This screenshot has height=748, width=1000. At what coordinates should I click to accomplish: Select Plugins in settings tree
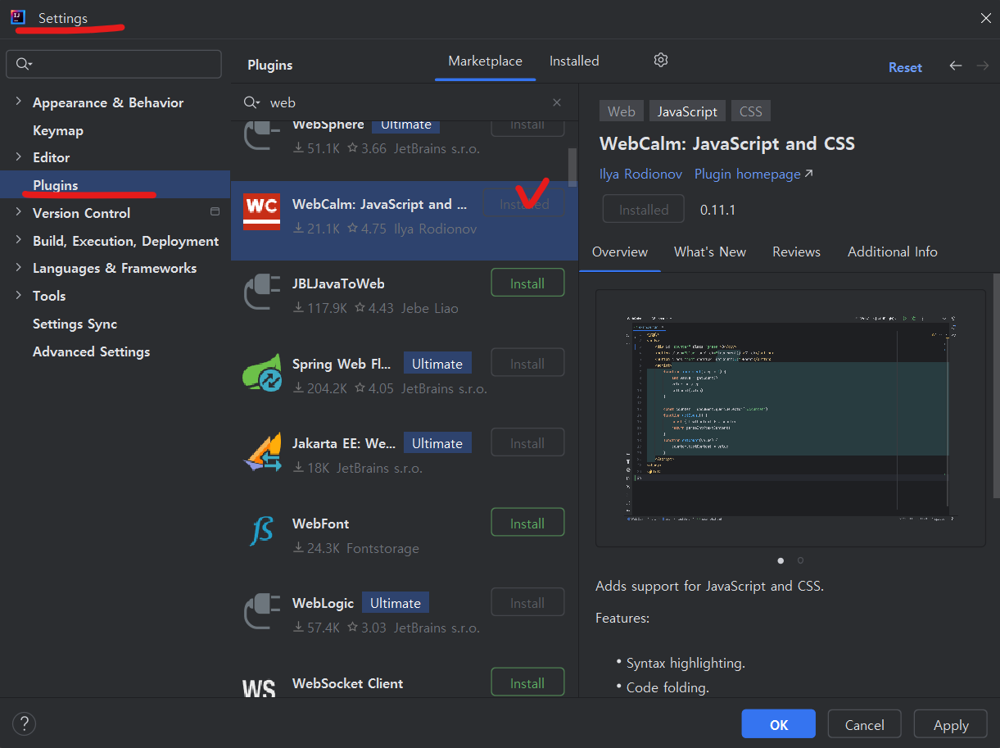click(x=115, y=185)
